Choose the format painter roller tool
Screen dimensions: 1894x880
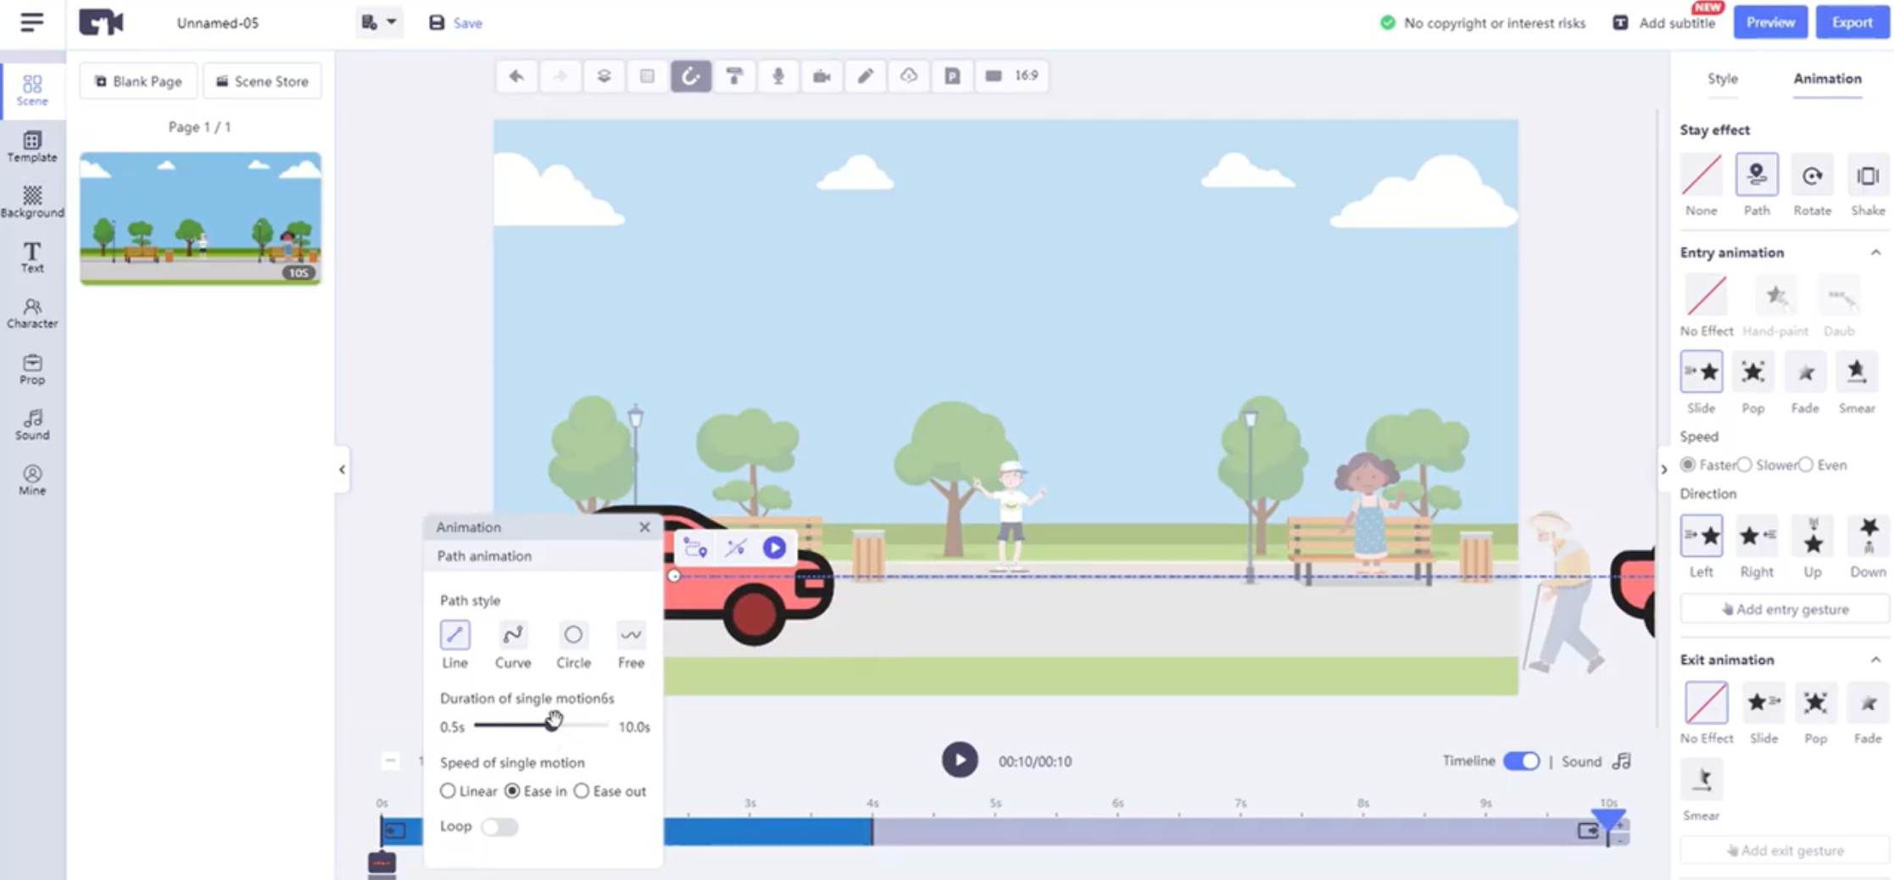coord(735,76)
